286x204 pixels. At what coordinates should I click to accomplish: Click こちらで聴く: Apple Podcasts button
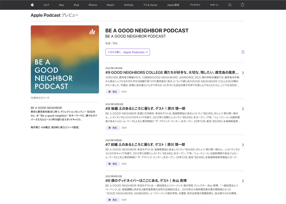[x=128, y=52]
